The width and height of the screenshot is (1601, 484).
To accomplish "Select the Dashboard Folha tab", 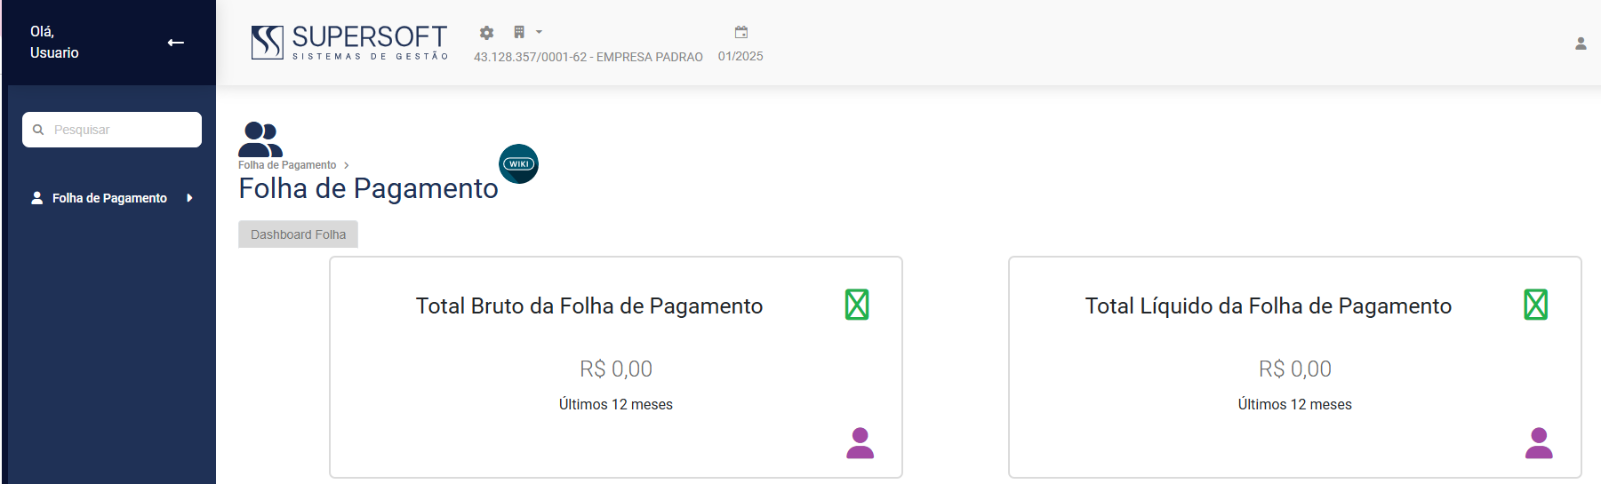I will pos(298,234).
